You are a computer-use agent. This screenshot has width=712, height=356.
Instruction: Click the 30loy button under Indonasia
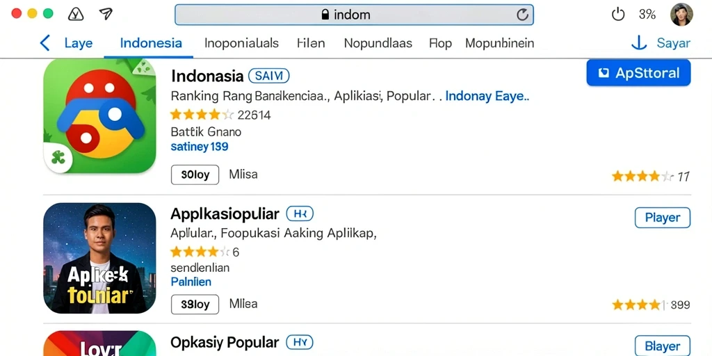pos(195,175)
